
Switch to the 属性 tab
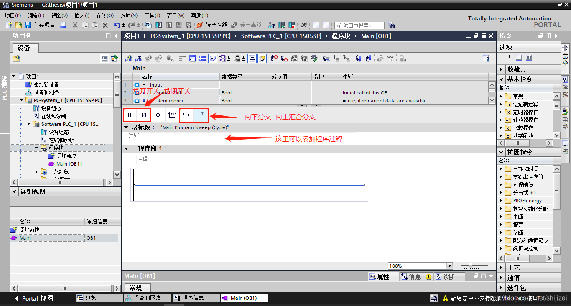click(x=383, y=277)
